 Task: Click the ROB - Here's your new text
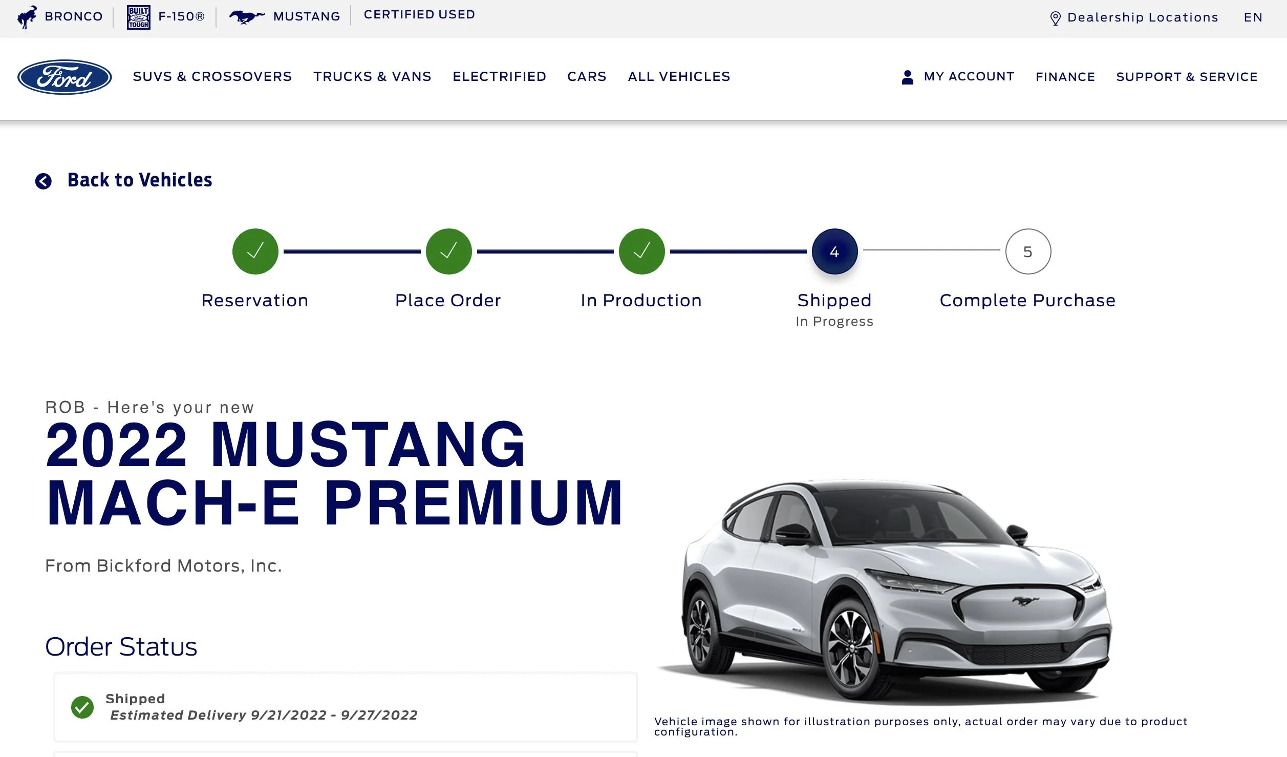(x=149, y=407)
